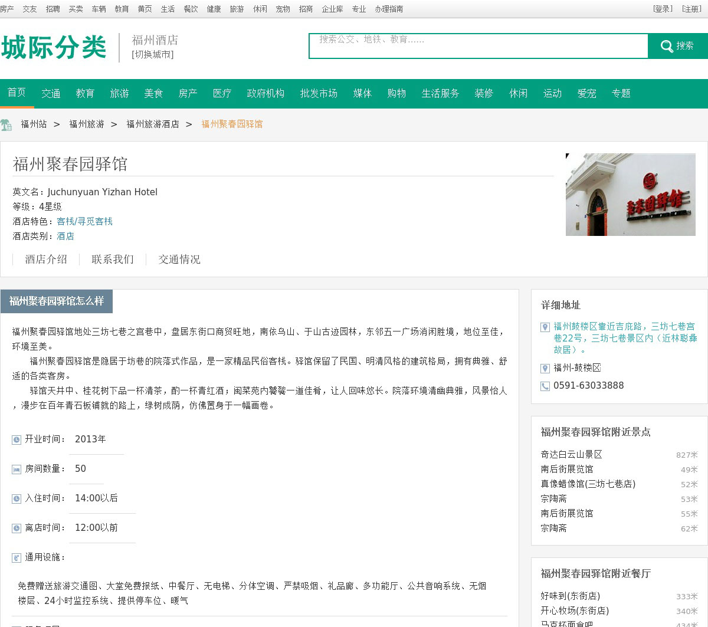
Task: Click 办理指南 in the top utility bar
Action: 389,9
